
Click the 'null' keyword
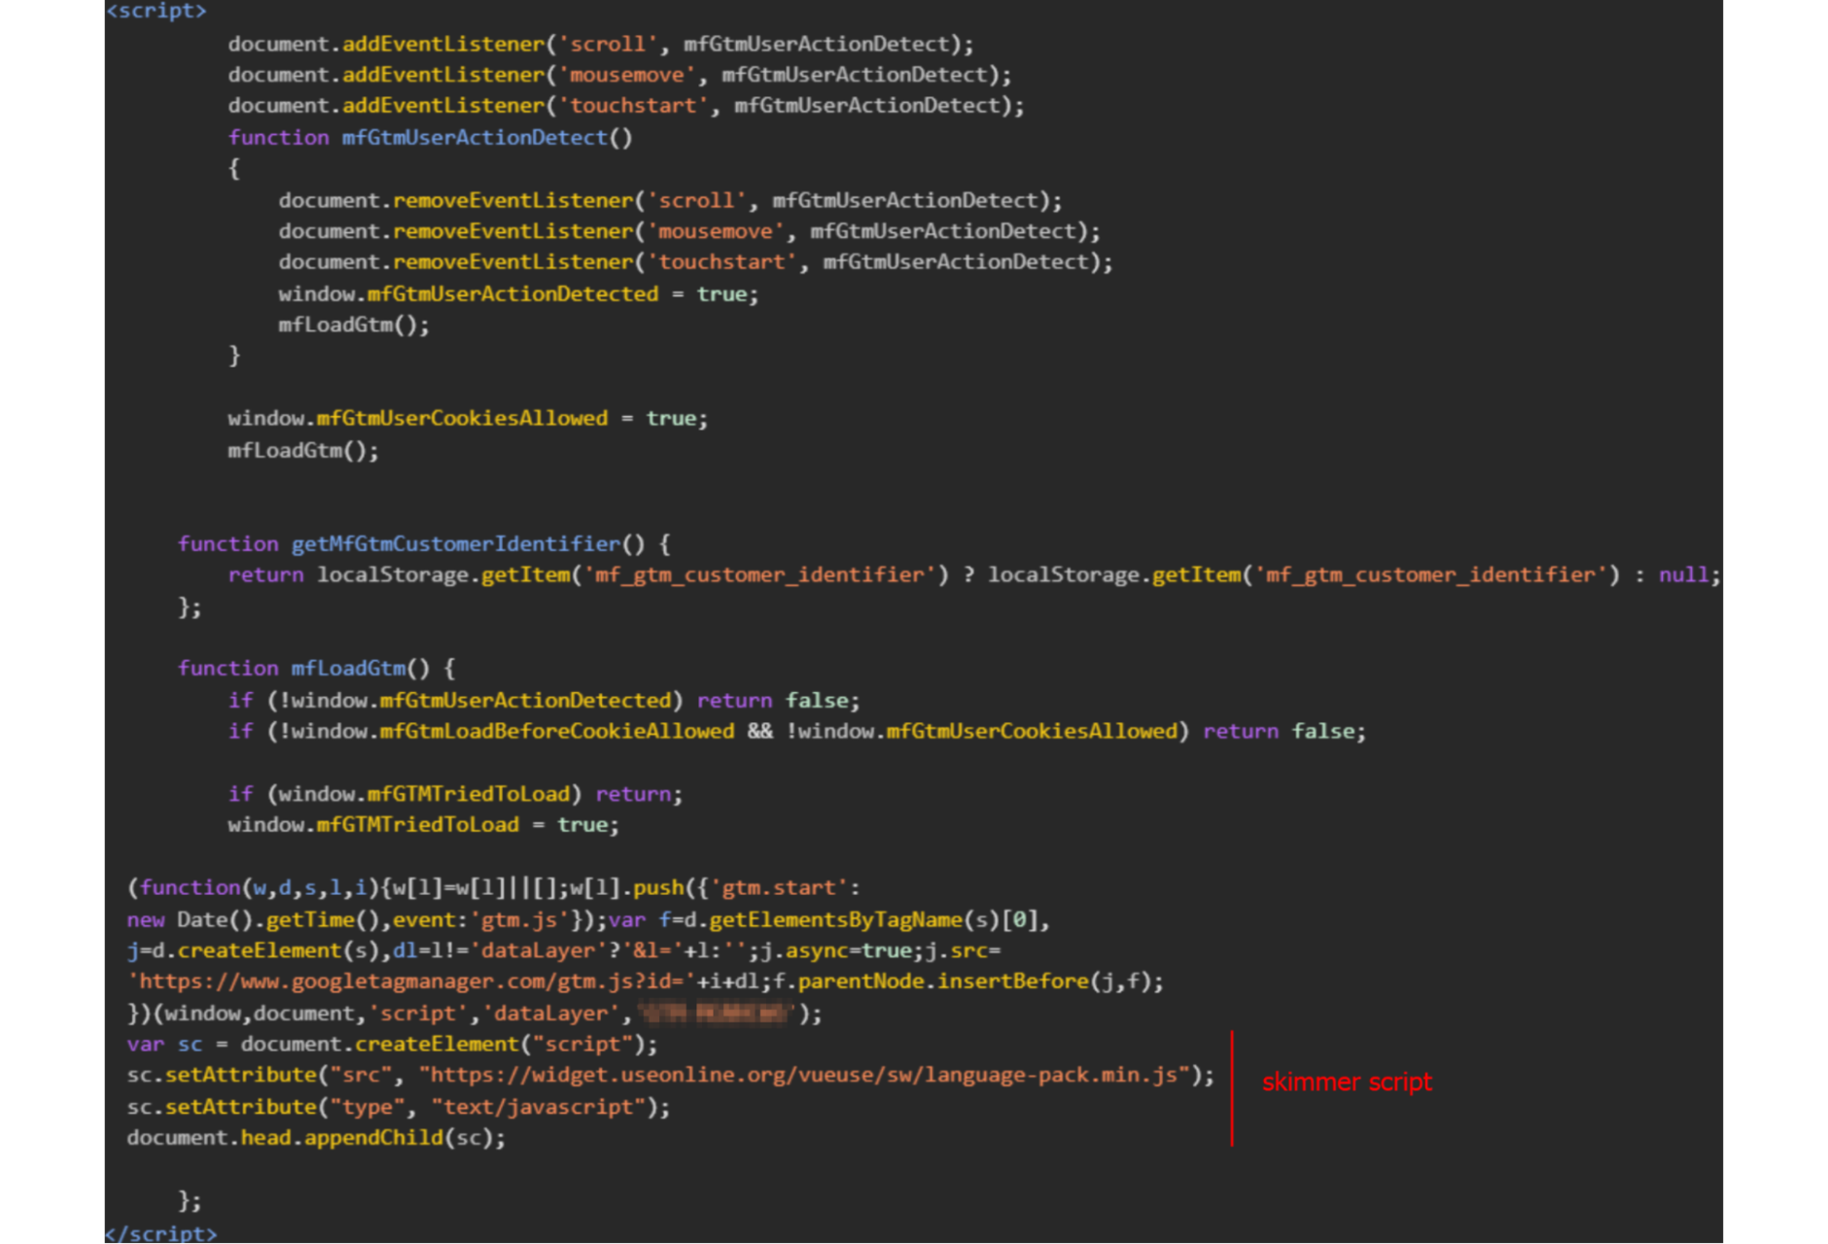coord(1683,575)
